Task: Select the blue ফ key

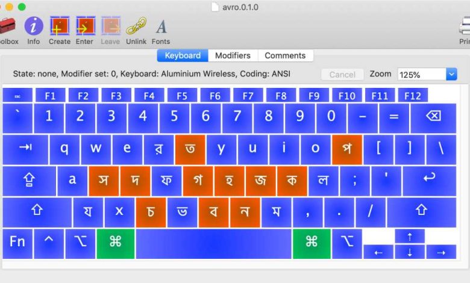Action: tap(167, 181)
